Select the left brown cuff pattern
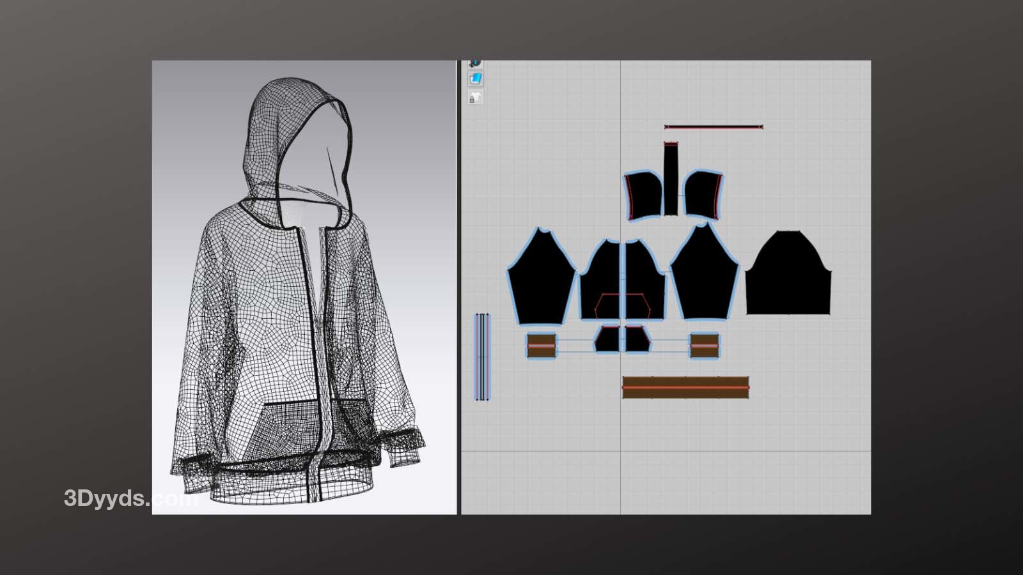1023x575 pixels. click(542, 346)
